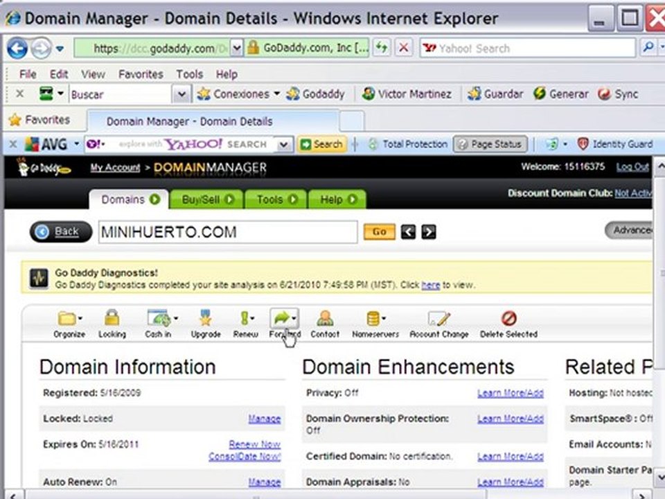This screenshot has height=499, width=665.
Task: Click Manage link for Locked
Action: (x=264, y=419)
